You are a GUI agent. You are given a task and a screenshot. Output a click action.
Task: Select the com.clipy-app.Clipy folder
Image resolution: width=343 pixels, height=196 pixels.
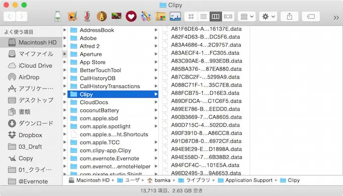[113, 150]
